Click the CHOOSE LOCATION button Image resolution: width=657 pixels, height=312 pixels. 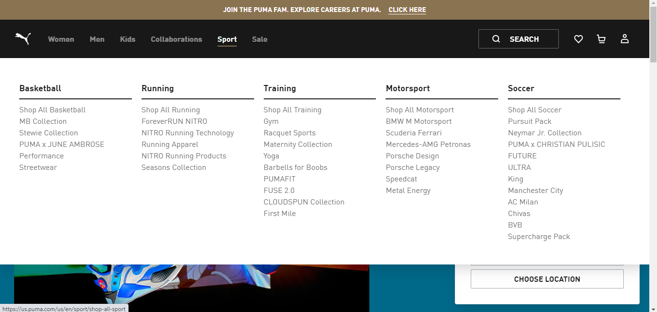point(547,279)
